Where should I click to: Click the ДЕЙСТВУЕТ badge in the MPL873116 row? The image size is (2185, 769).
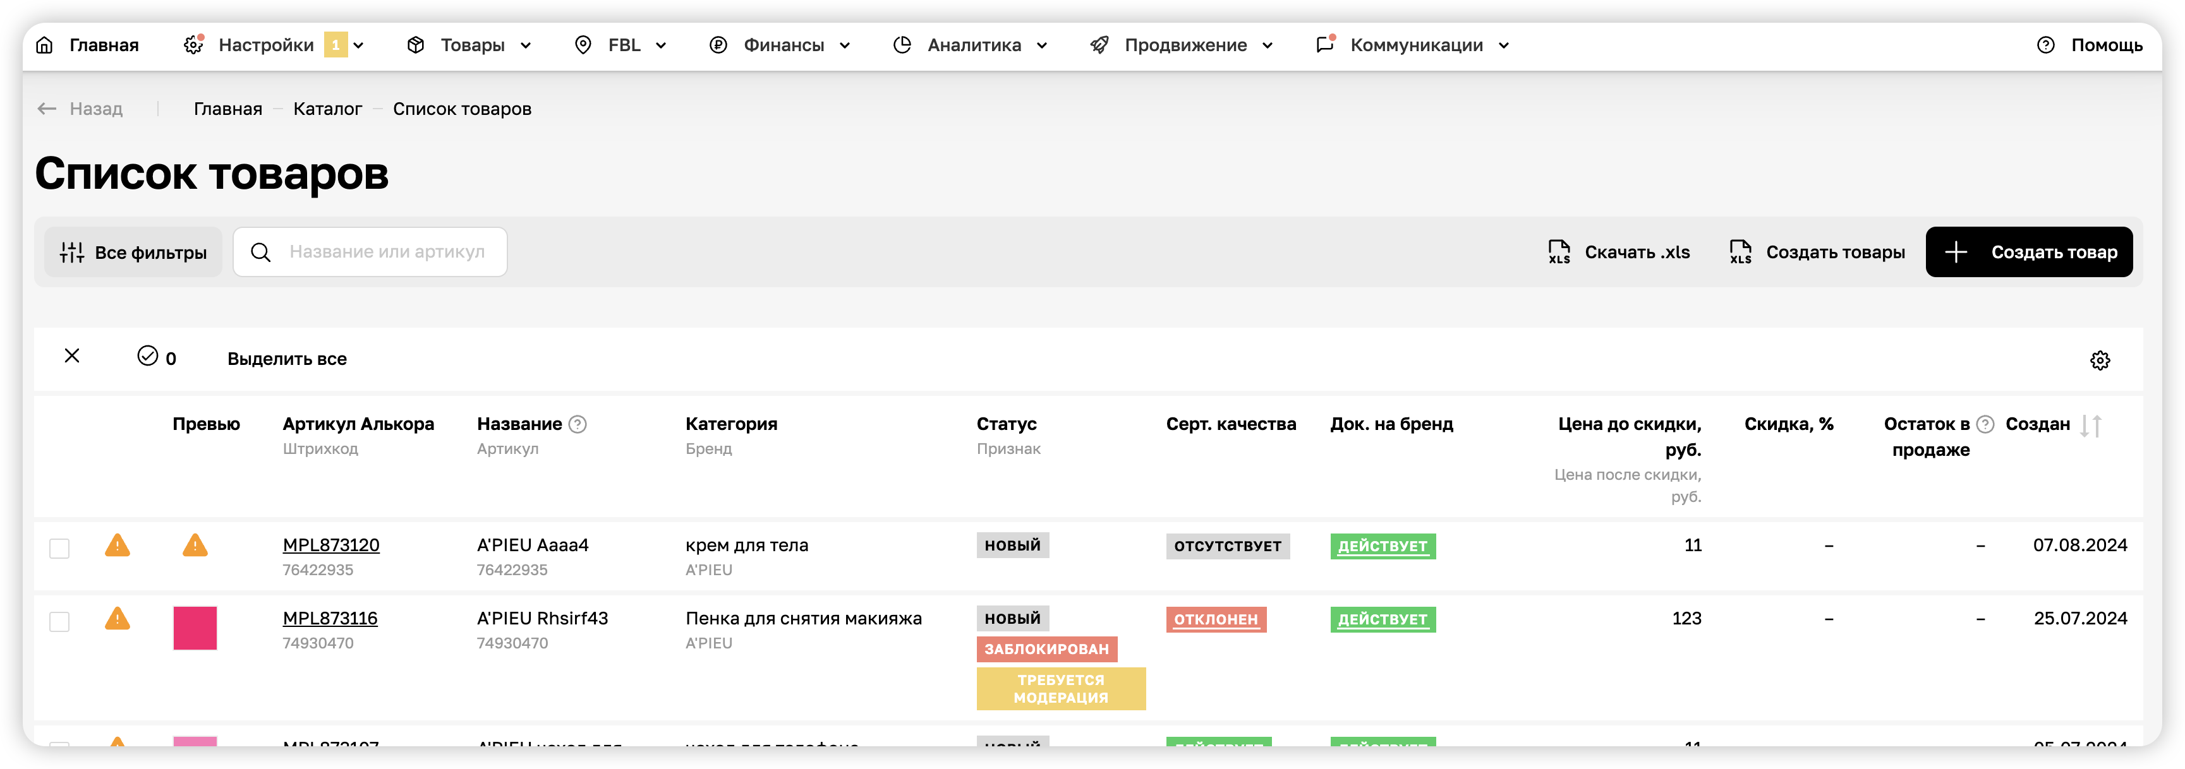pyautogui.click(x=1383, y=619)
